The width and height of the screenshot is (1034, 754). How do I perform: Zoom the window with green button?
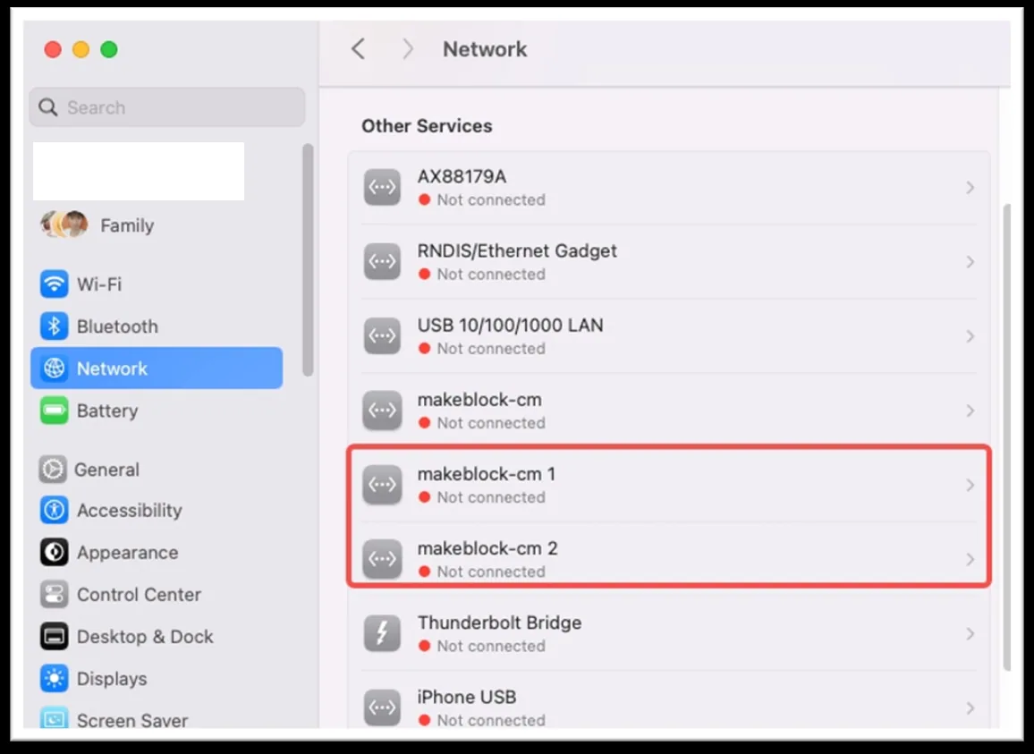click(109, 49)
